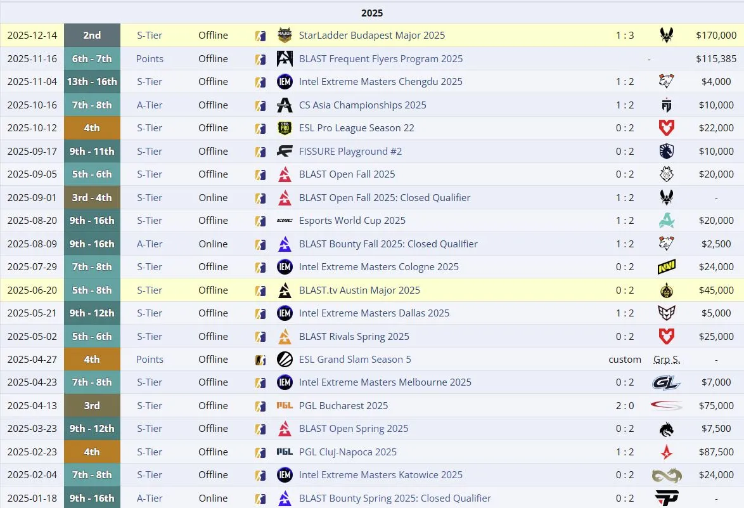
Task: Click Points tier in BLAST Frequent Flyers row
Action: pos(150,58)
